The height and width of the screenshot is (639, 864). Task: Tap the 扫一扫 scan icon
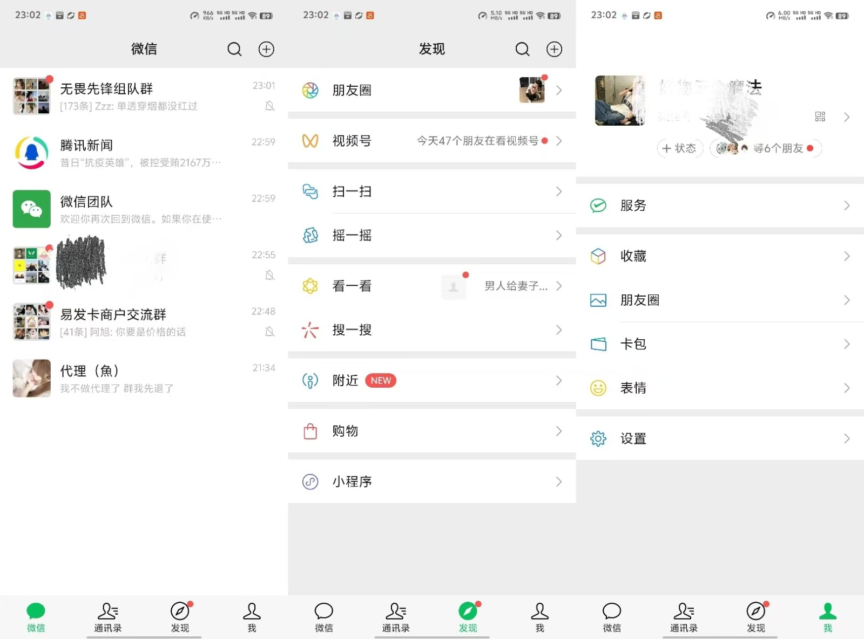click(310, 191)
